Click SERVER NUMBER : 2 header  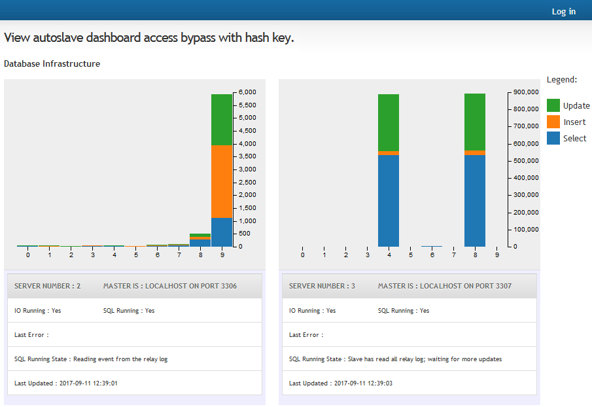tap(47, 286)
